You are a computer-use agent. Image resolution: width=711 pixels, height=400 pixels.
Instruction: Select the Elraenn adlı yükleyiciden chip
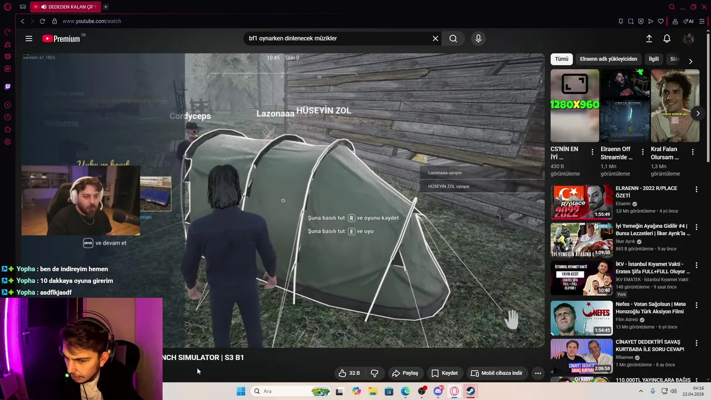pyautogui.click(x=608, y=59)
